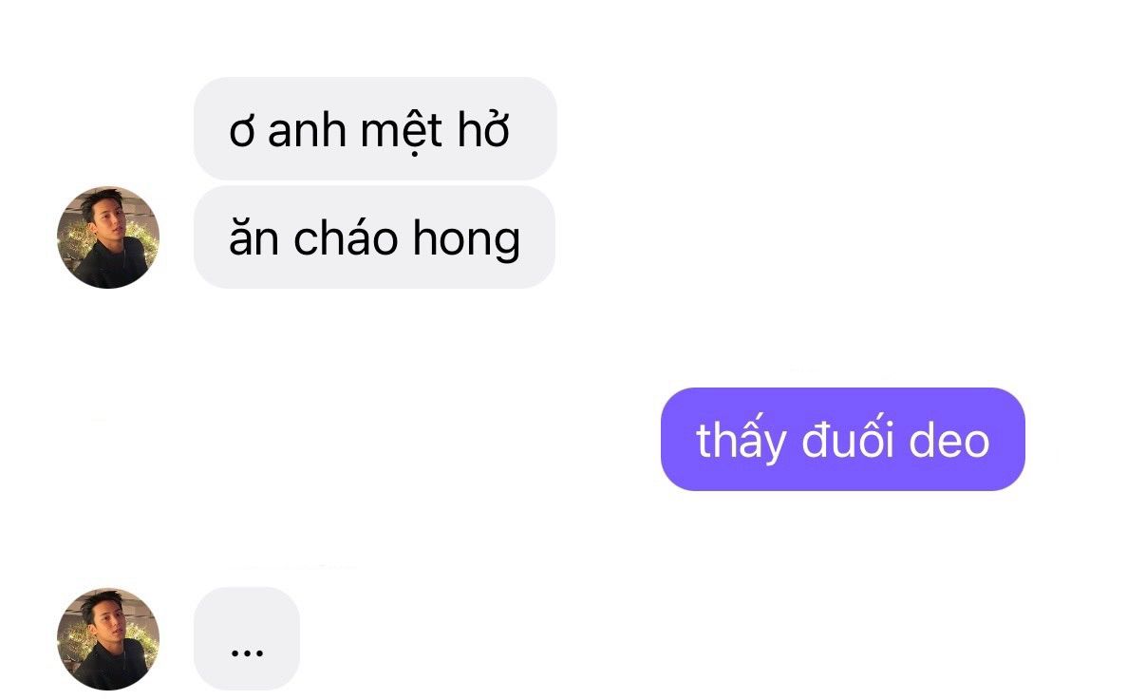The height and width of the screenshot is (700, 1127).
Task: Tap the purple 'thấy đuối deo' sent message
Action: (x=842, y=439)
